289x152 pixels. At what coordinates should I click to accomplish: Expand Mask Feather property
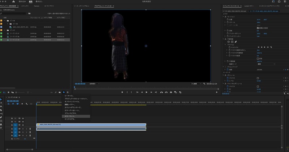(227, 50)
